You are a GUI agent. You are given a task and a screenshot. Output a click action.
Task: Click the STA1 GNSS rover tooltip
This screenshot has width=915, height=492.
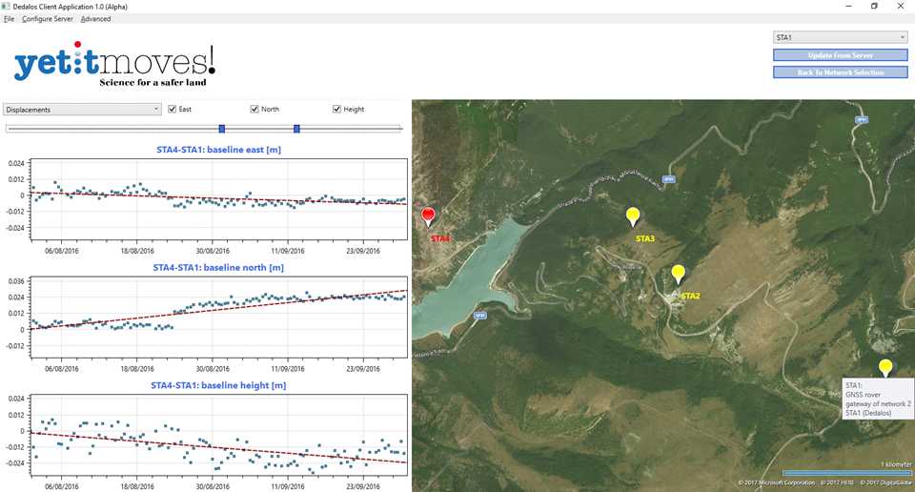(x=878, y=400)
